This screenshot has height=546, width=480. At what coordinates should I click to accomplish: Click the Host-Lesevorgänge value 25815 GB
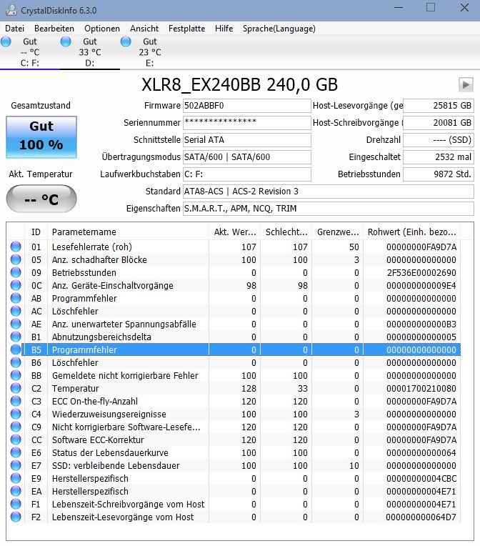coord(439,106)
